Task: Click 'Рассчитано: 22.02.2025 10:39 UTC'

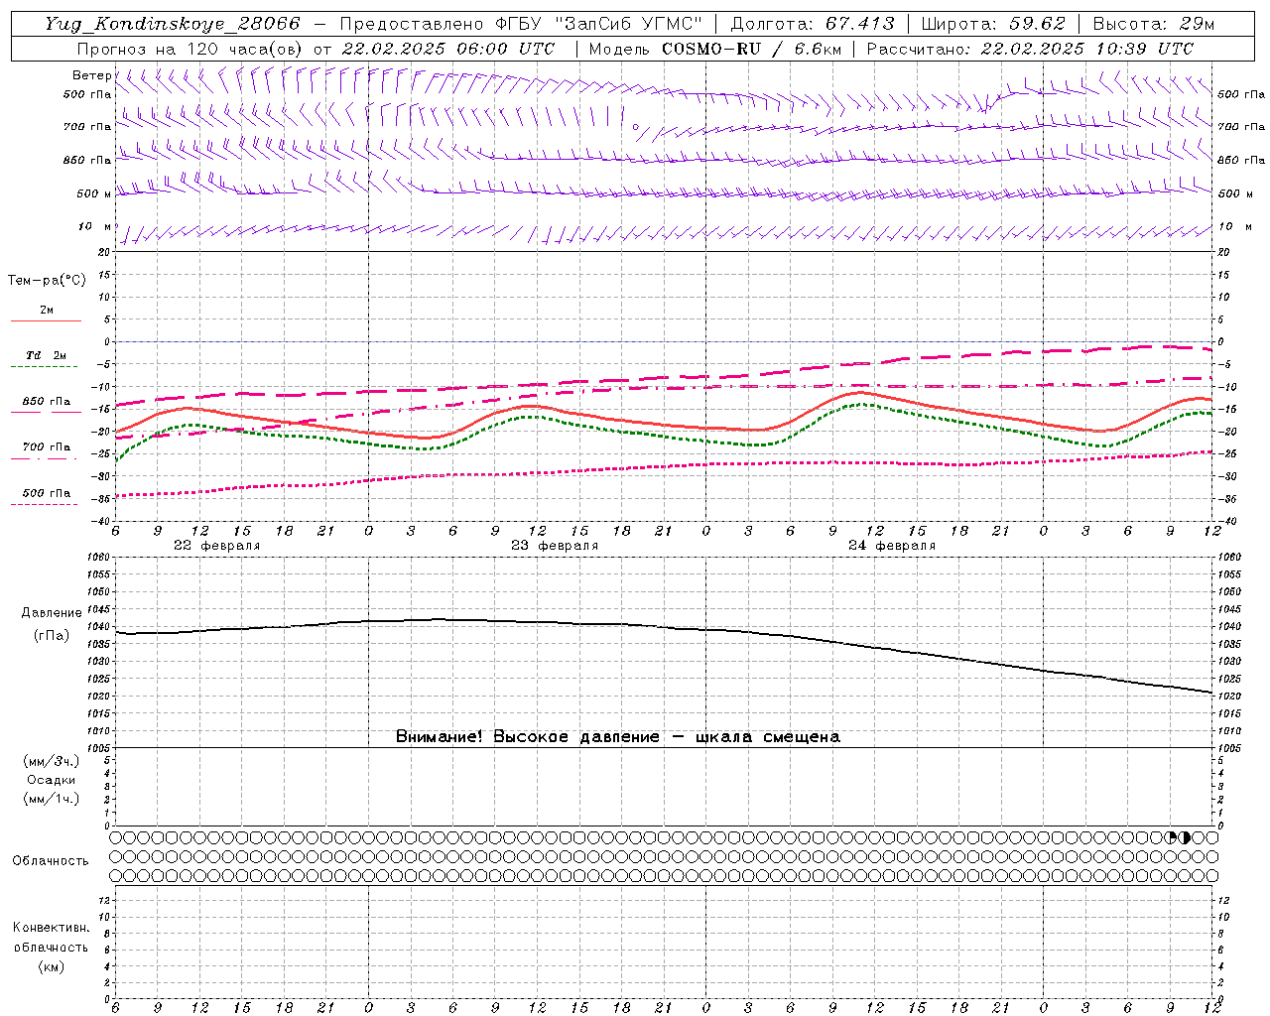Action: click(x=1030, y=49)
